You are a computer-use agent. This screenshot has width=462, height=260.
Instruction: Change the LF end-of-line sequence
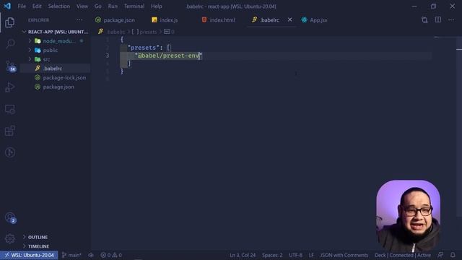click(311, 255)
